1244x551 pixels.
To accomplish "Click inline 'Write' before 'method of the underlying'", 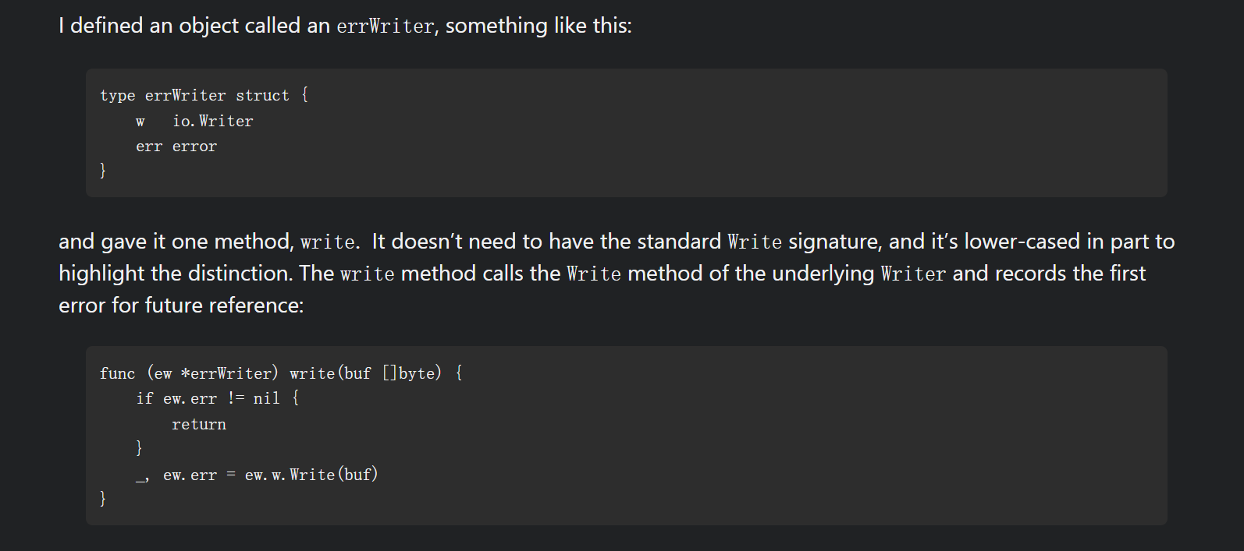I will (x=594, y=274).
